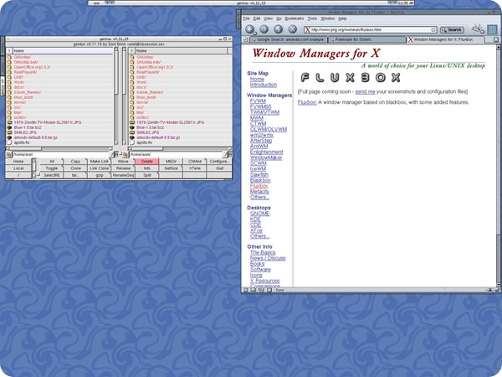Go back with Mozilla's Back arrow
The width and height of the screenshot is (502, 377).
point(249,29)
